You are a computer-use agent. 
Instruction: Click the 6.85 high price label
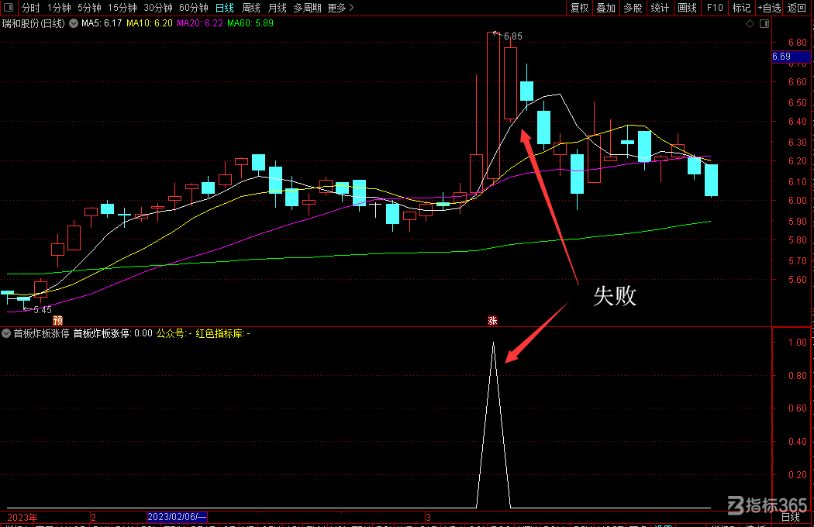(x=513, y=36)
